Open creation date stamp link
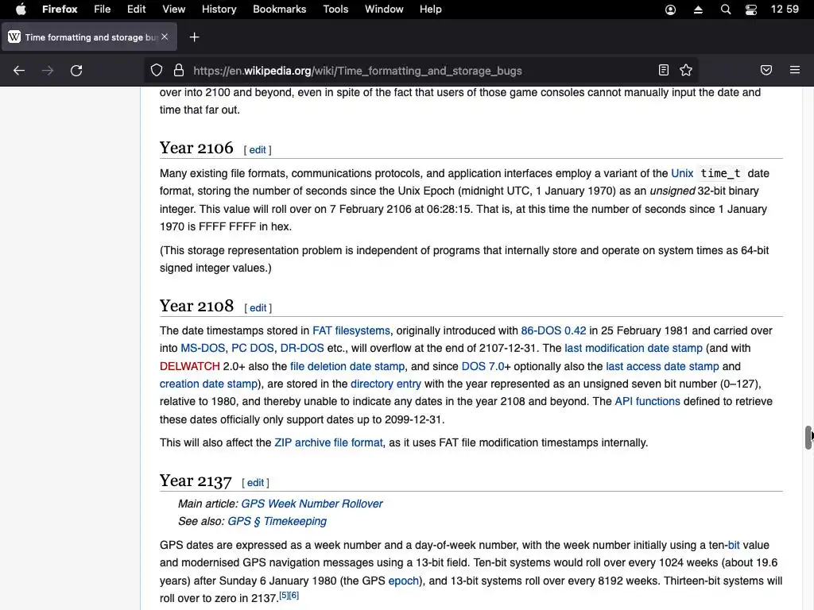 coord(209,384)
